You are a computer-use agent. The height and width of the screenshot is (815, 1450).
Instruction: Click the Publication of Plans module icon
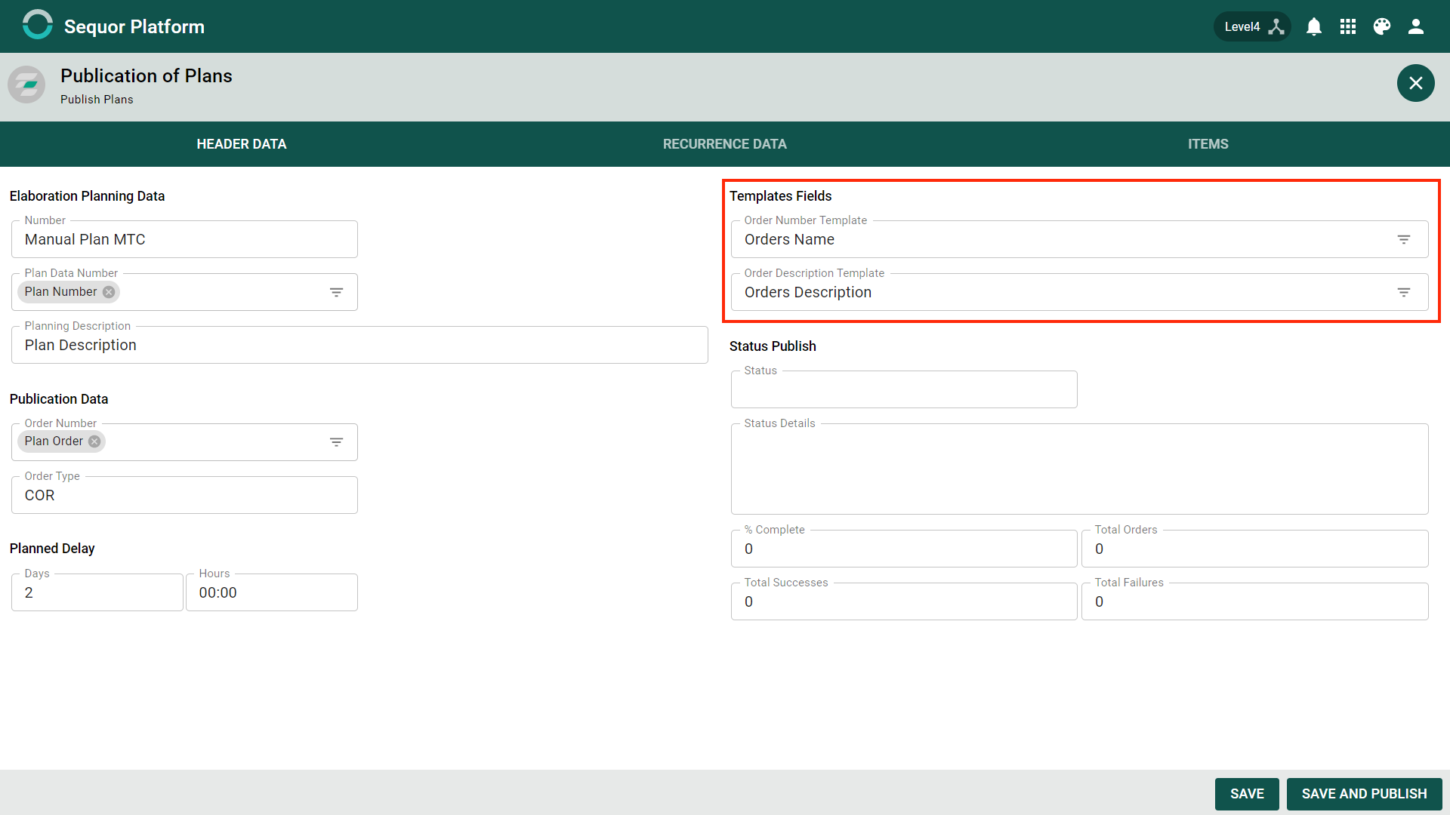[x=26, y=85]
